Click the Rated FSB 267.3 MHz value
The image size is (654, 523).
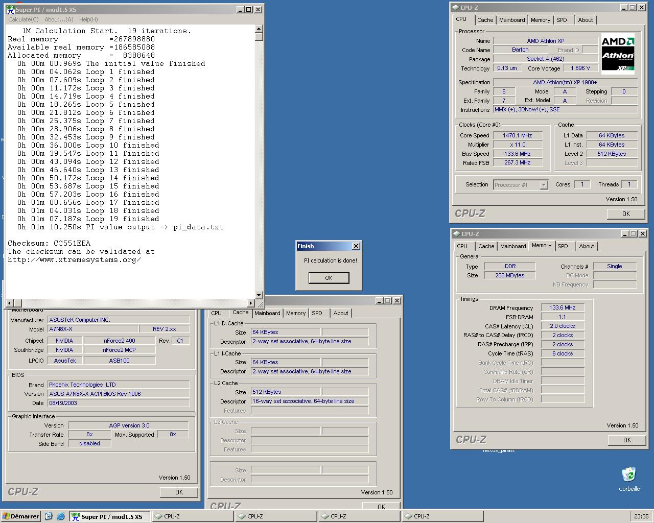tap(517, 163)
